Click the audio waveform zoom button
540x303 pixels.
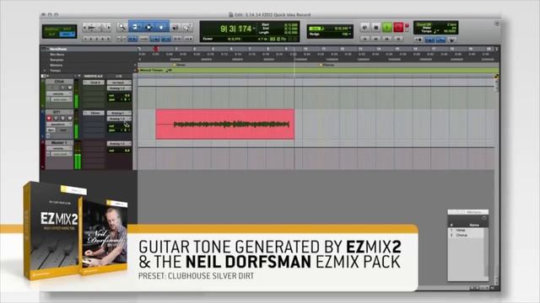click(x=92, y=27)
